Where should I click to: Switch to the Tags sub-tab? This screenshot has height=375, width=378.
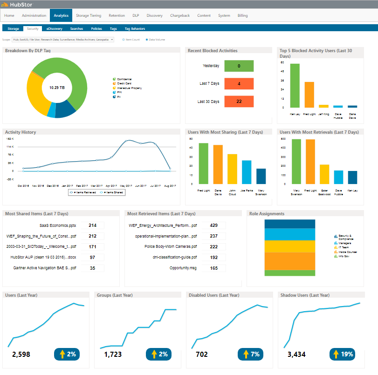click(x=113, y=29)
